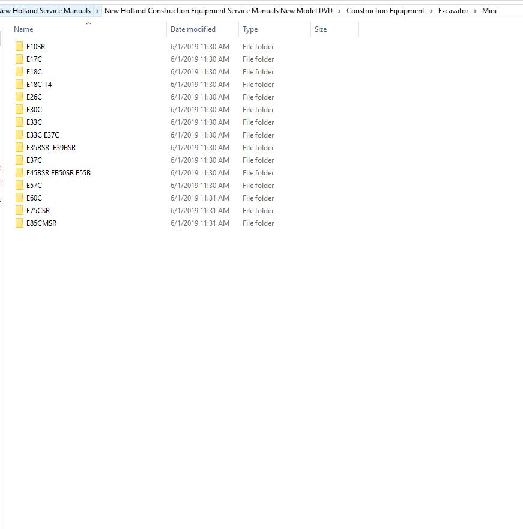
Task: Click the E75CSR folder icon
Action: click(20, 211)
